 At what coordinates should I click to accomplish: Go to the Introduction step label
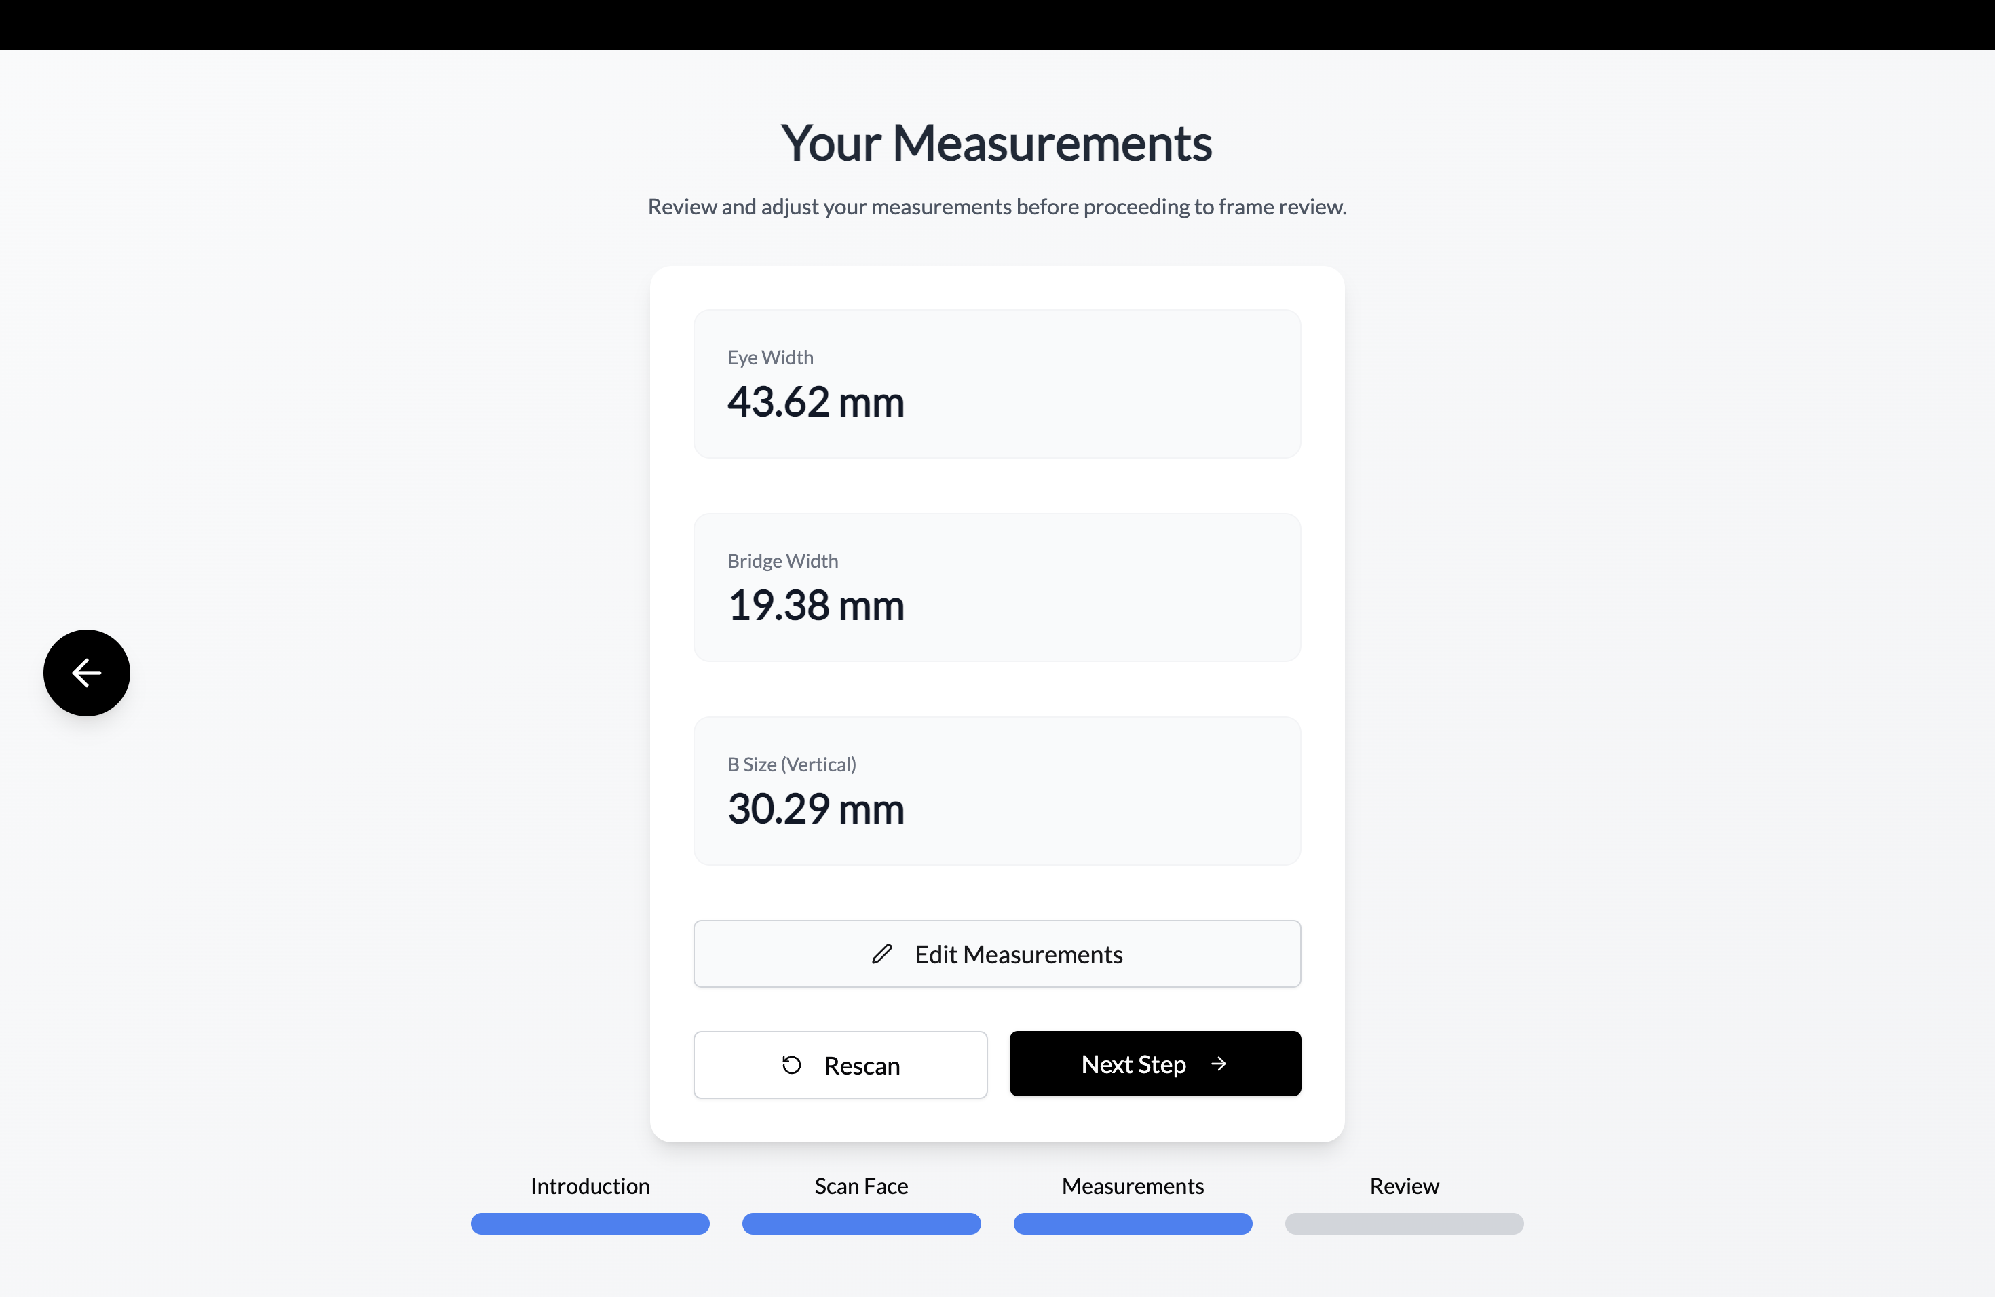589,1186
